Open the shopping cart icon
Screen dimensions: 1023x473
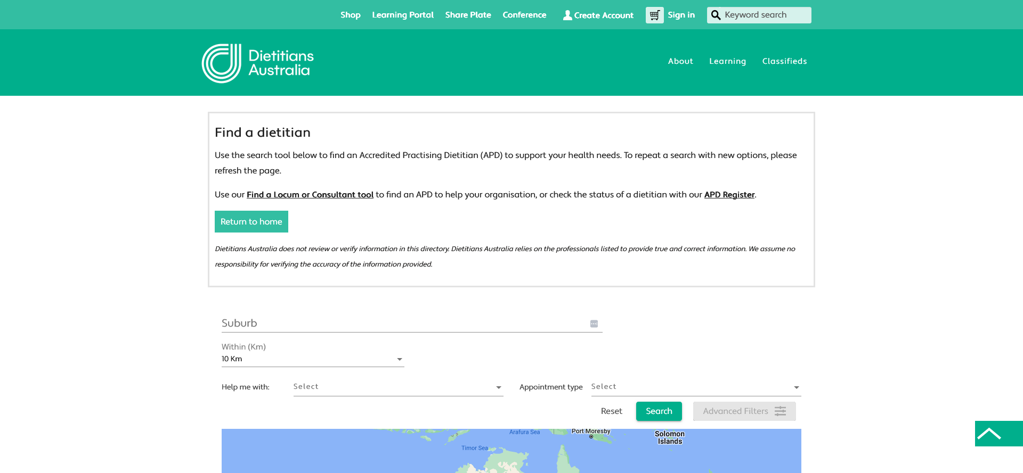click(654, 15)
